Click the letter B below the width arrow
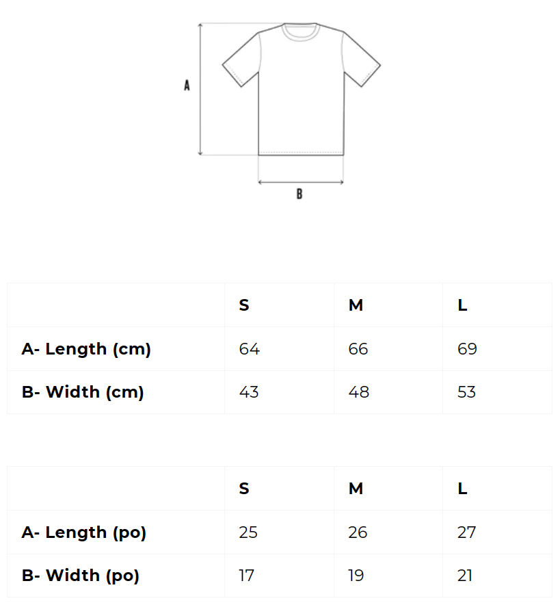 tap(299, 194)
